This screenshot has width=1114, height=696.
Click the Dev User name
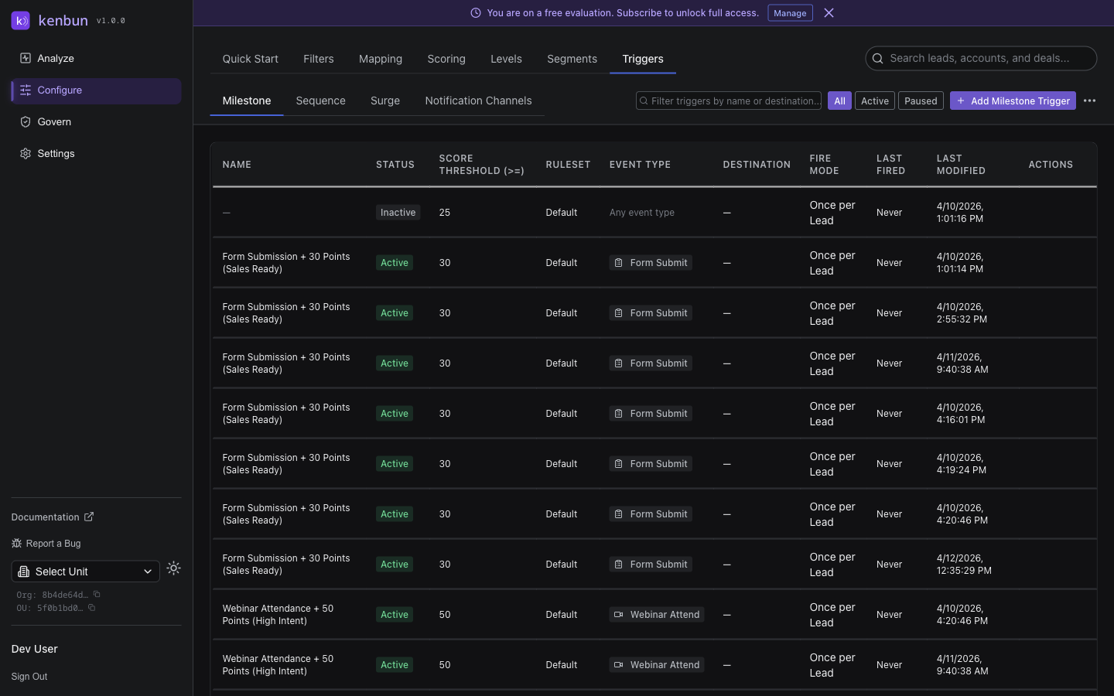click(x=35, y=649)
